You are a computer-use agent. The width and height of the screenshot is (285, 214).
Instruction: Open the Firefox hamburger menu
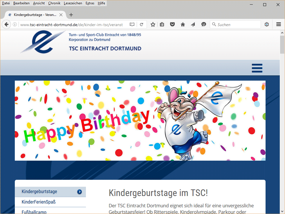(278, 24)
